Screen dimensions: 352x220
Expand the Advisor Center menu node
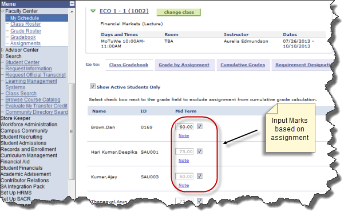pos(2,50)
